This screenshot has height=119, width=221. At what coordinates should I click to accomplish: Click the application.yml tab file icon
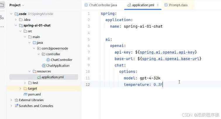[x=129, y=5]
